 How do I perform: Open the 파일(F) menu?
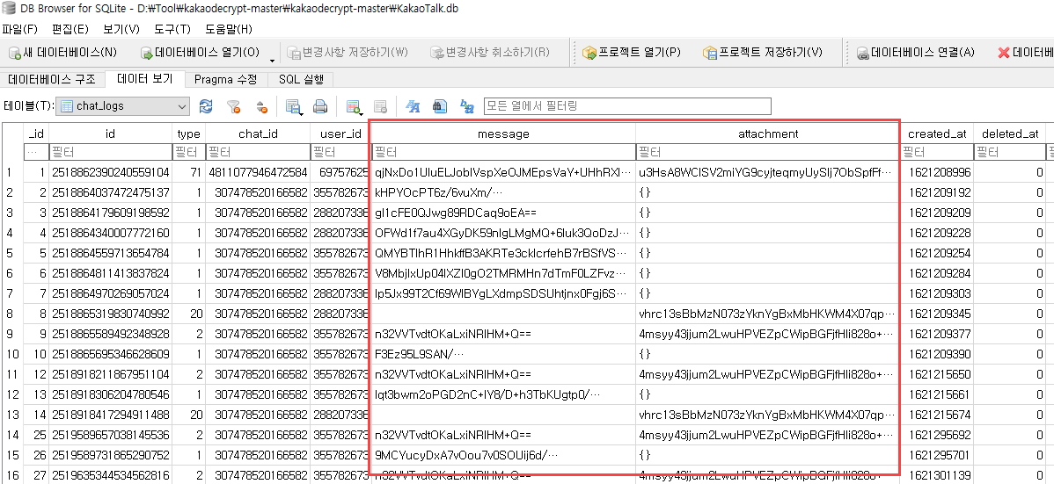[19, 29]
